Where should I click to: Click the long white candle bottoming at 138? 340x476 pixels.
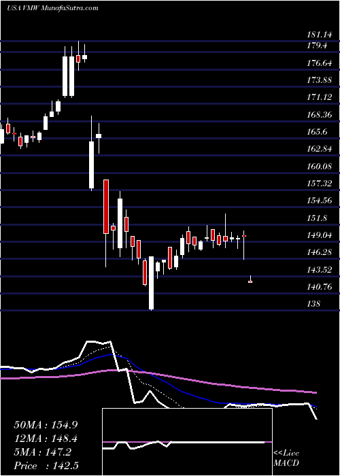pyautogui.click(x=151, y=284)
